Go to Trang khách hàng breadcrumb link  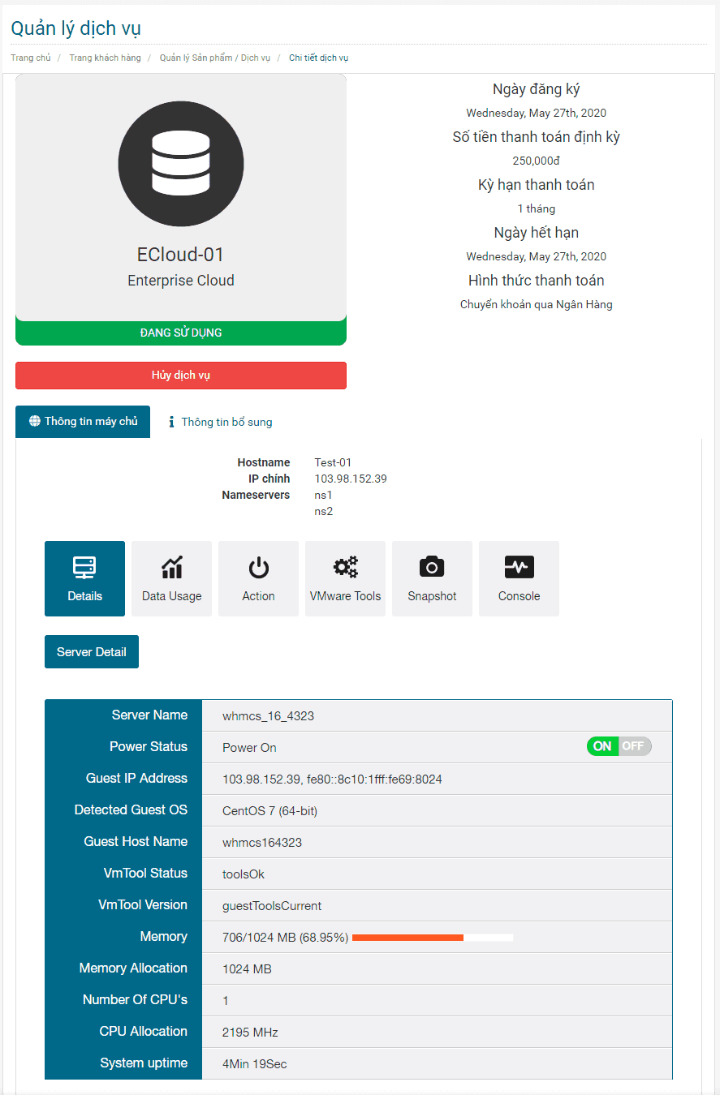click(105, 58)
